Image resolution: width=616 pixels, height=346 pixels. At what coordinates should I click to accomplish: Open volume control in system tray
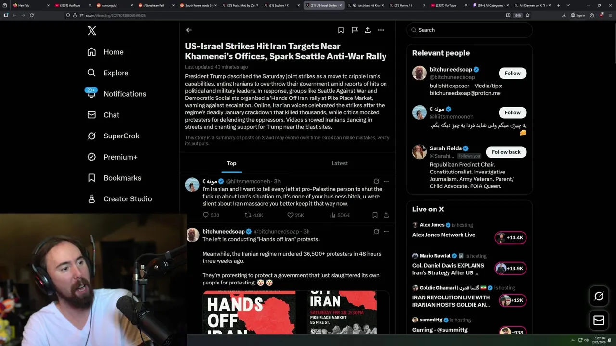(x=586, y=340)
